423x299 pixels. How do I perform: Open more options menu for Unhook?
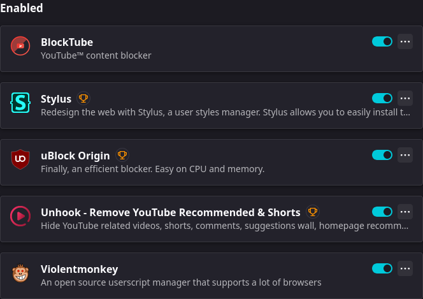[x=405, y=212]
